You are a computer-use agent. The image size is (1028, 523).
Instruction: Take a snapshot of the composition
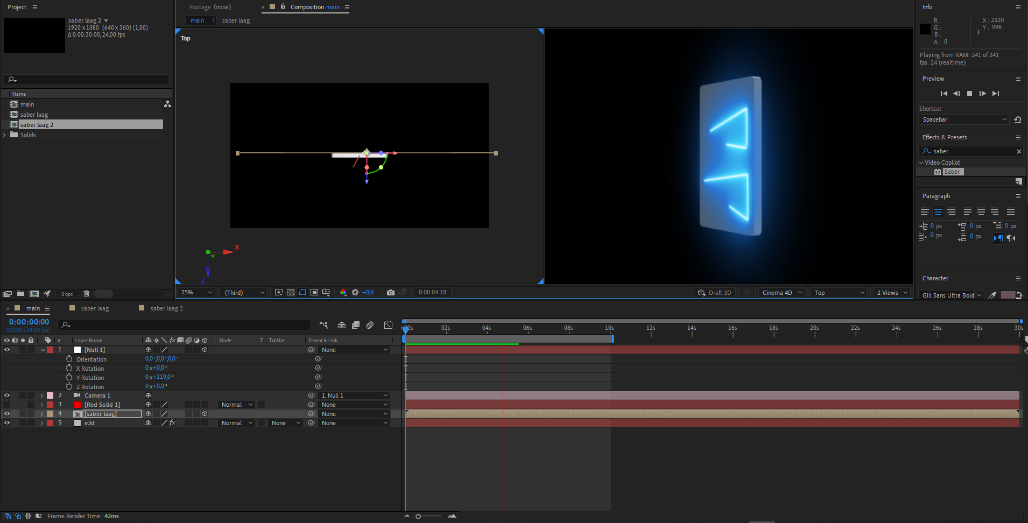pyautogui.click(x=391, y=292)
